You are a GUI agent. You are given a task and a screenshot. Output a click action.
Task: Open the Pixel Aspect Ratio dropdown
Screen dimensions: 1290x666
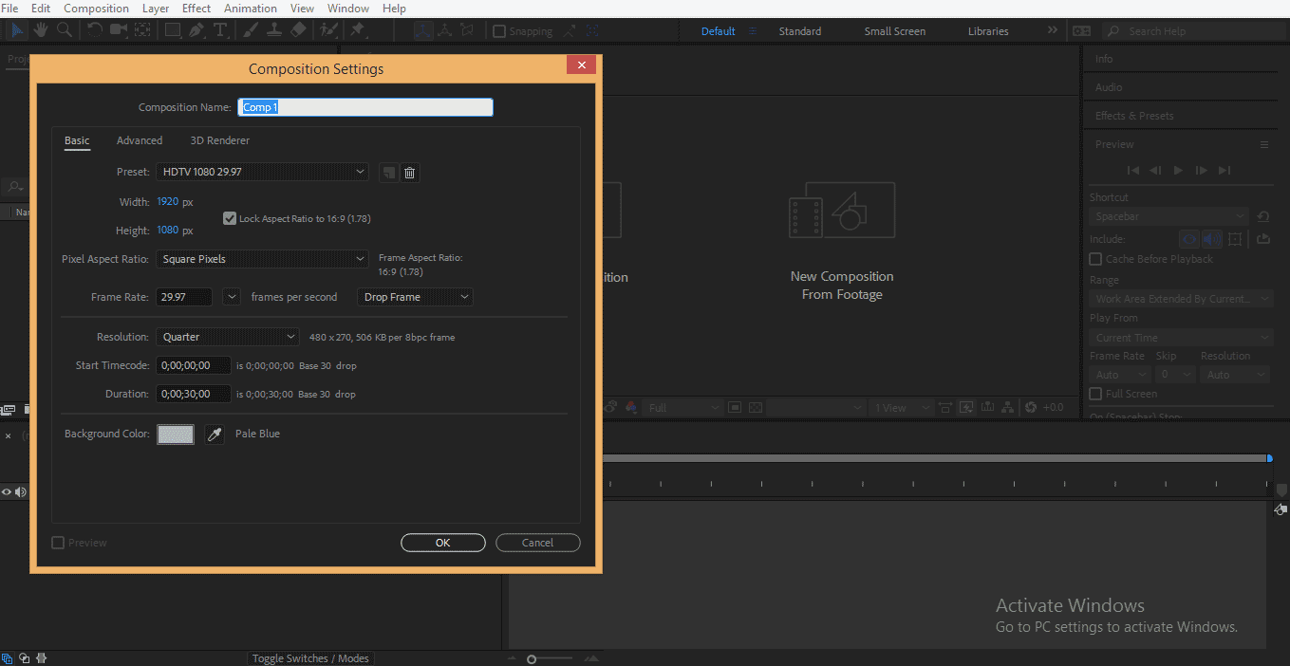click(x=262, y=259)
